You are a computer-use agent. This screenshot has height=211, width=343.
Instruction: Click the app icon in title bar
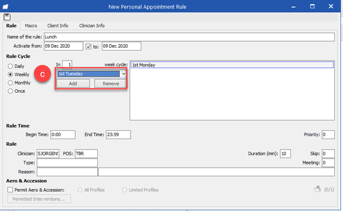5,7
